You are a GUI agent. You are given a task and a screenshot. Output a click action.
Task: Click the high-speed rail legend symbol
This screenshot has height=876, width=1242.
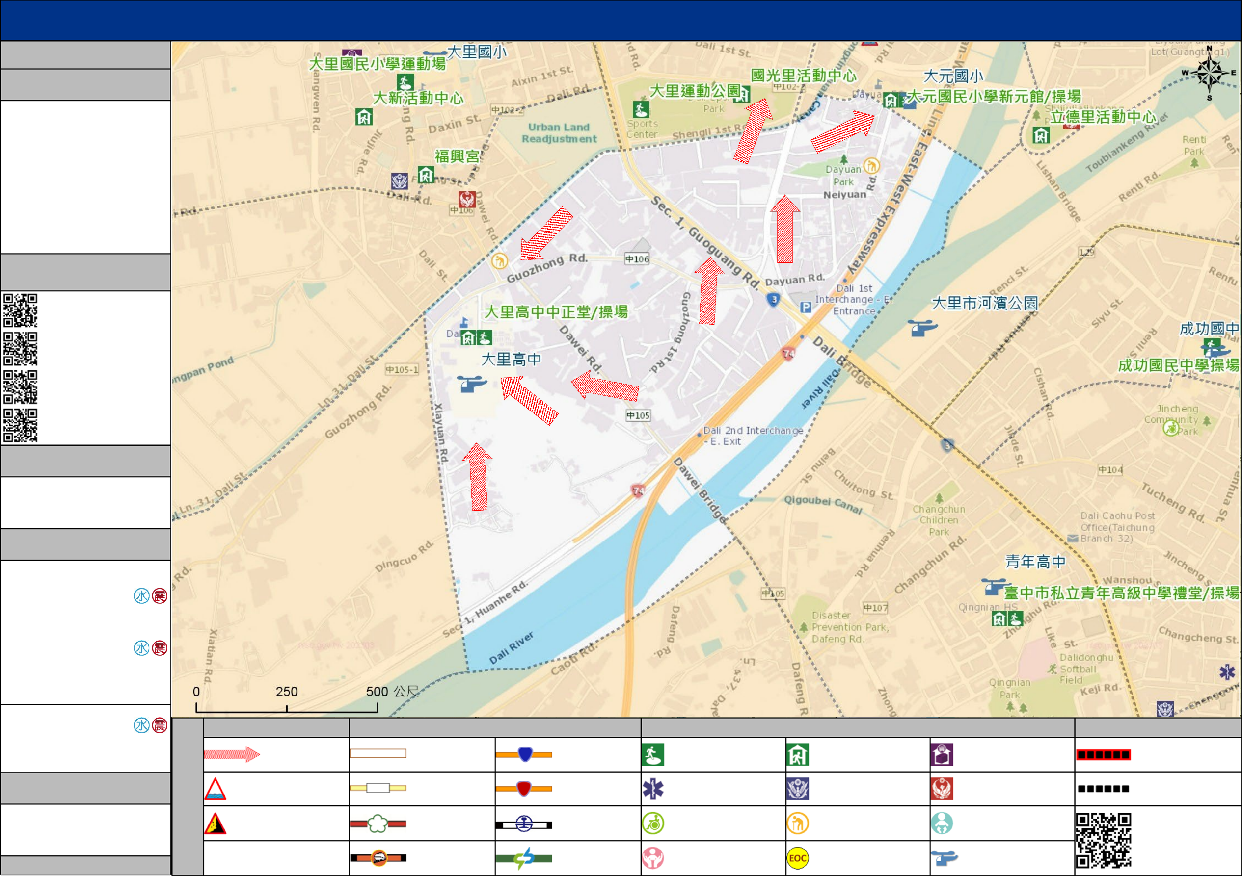point(378,858)
